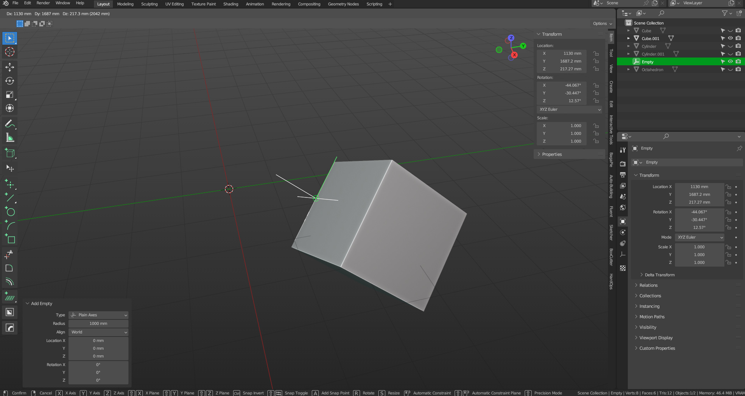Open the Modifiers wrench properties tab

(623, 150)
